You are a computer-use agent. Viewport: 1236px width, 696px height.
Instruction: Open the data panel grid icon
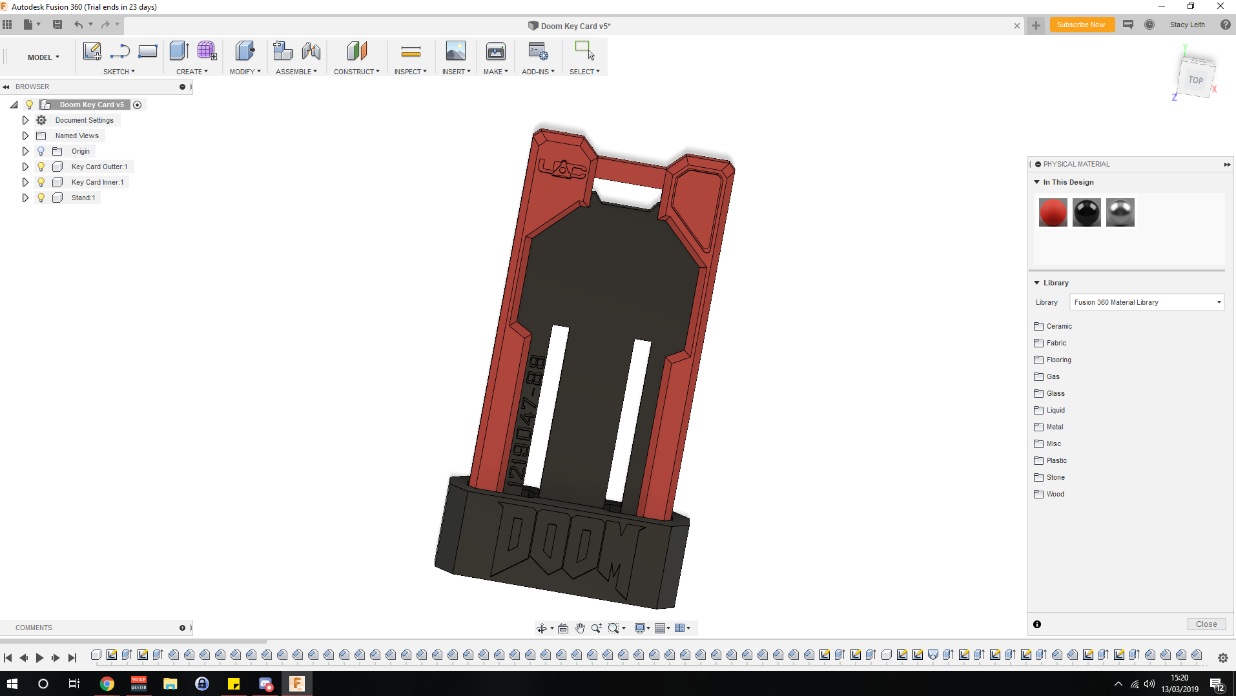click(8, 25)
